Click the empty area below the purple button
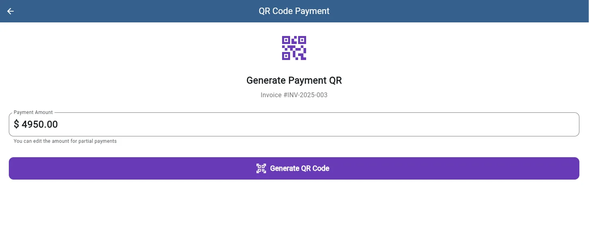Screen dimensions: 589x234 coord(294,208)
